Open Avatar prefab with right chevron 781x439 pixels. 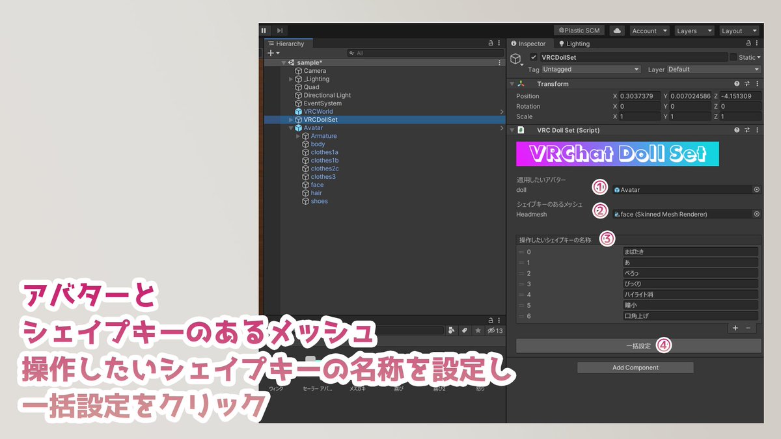pyautogui.click(x=501, y=128)
